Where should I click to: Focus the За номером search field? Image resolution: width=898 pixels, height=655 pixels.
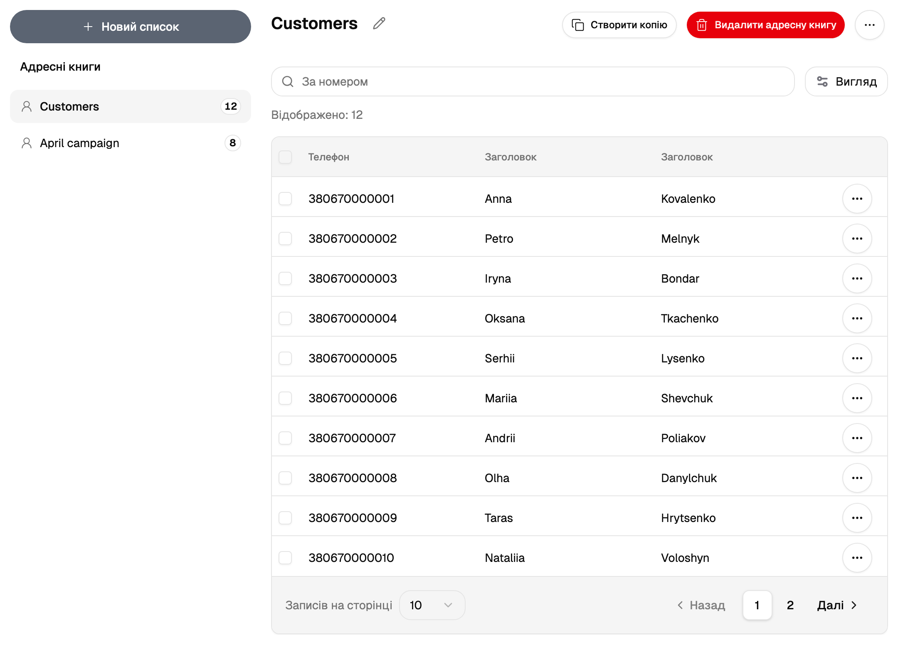(533, 81)
